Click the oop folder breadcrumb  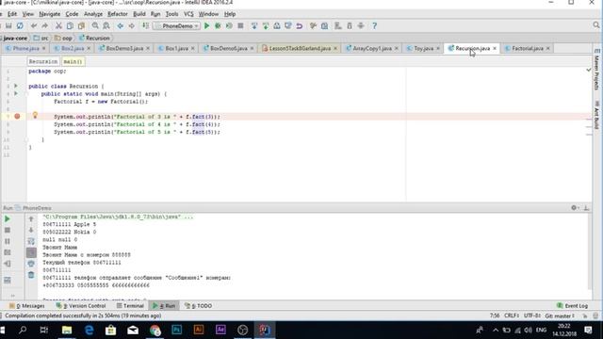[64, 38]
